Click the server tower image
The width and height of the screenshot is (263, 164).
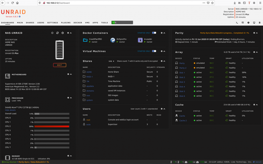click(59, 50)
